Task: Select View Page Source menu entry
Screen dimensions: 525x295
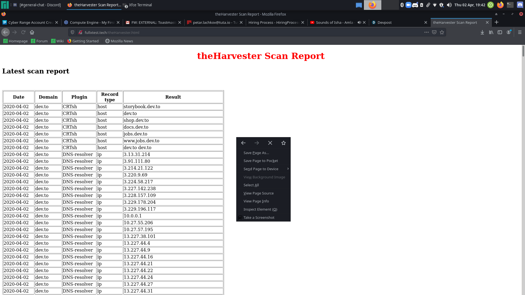Action: pyautogui.click(x=258, y=193)
